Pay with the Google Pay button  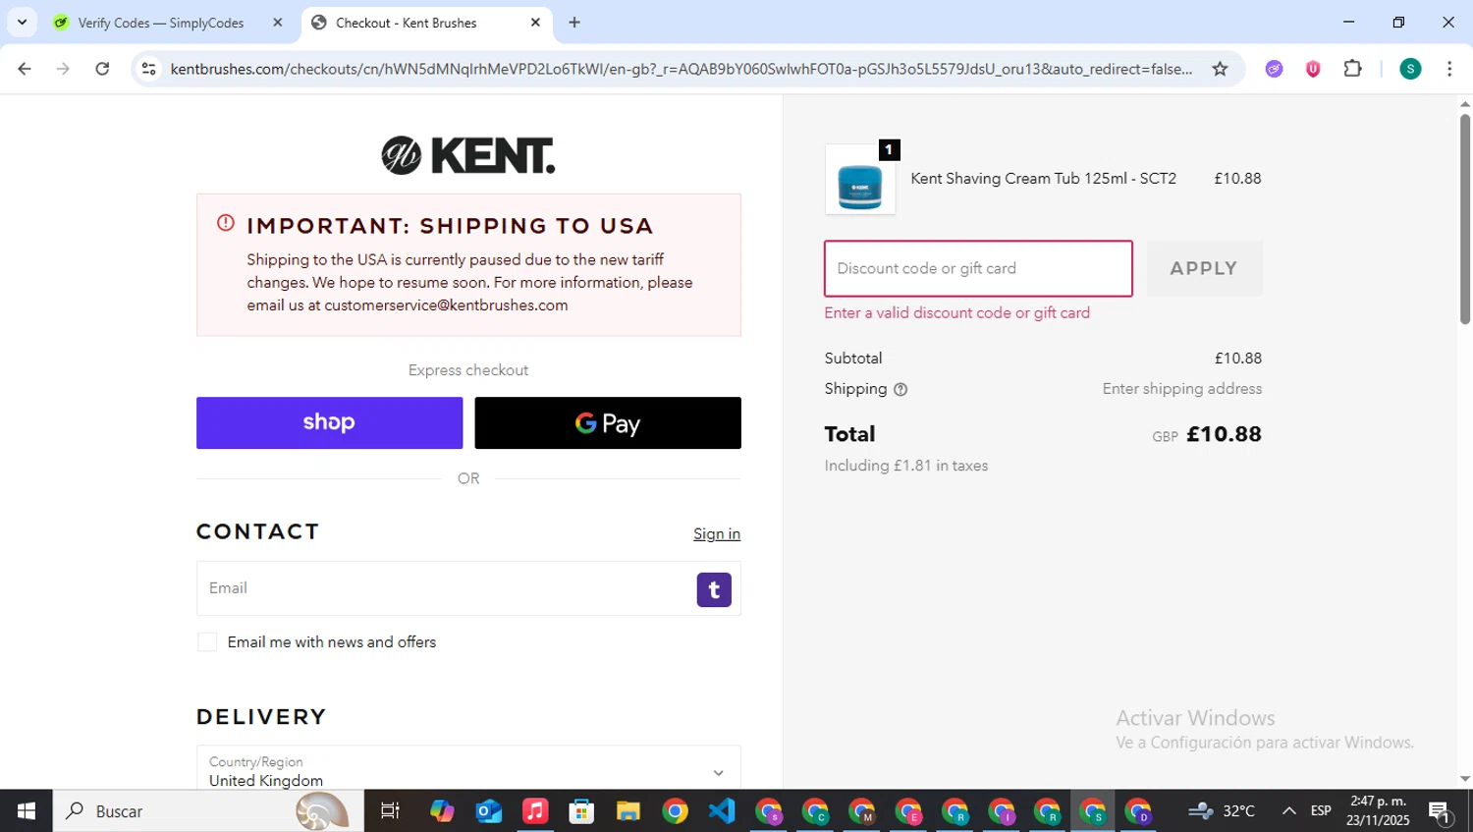(608, 422)
